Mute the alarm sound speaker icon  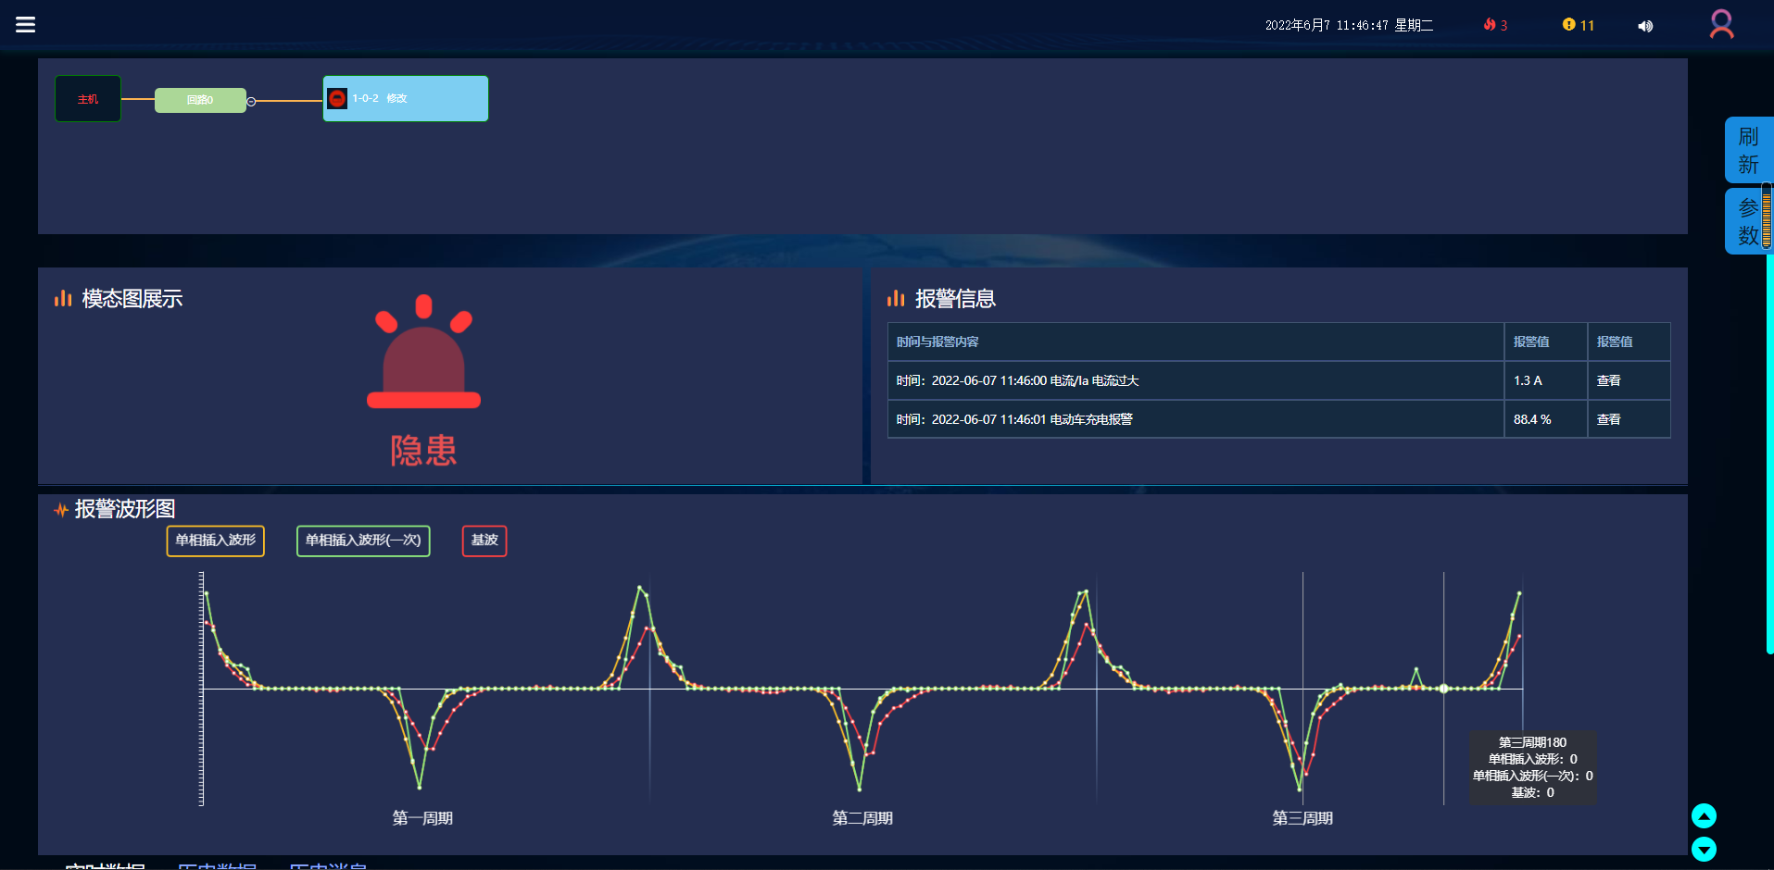(1645, 26)
